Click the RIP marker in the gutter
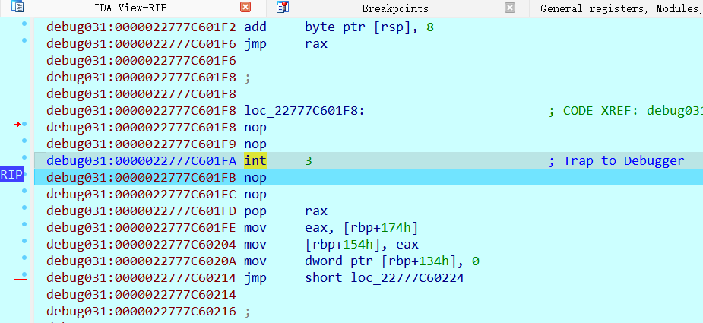Screen dimensions: 703x323 [11, 175]
